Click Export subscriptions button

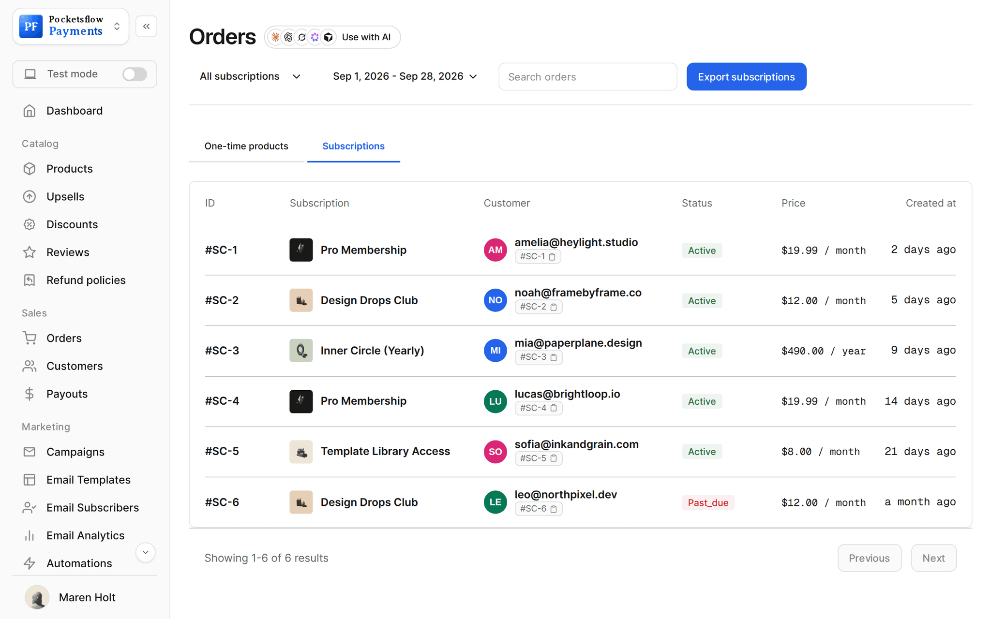coord(746,76)
